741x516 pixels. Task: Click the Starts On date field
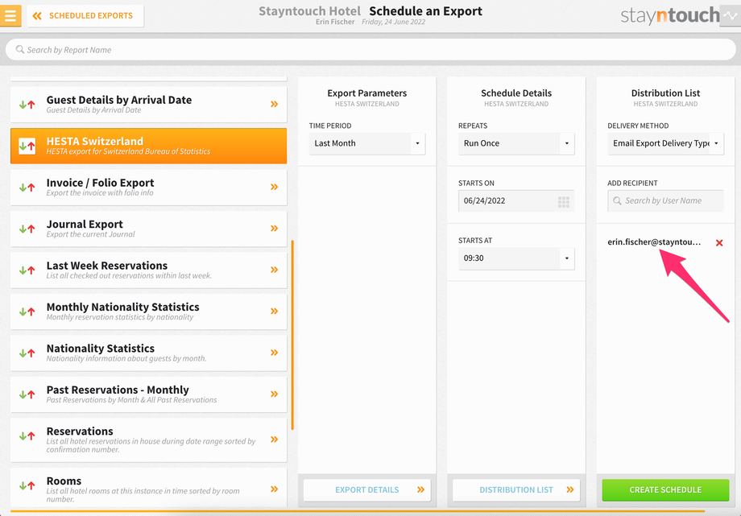point(516,200)
